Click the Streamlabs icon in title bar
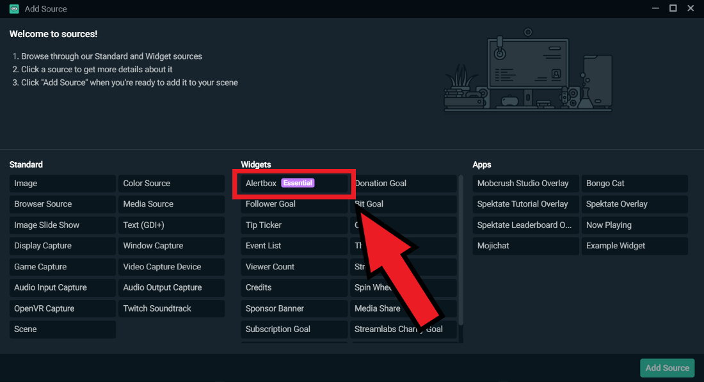This screenshot has width=704, height=382. click(14, 8)
